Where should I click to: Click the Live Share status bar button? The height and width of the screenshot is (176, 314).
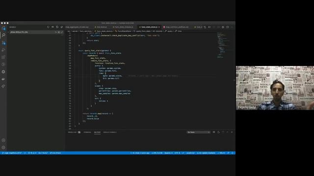coord(55,153)
